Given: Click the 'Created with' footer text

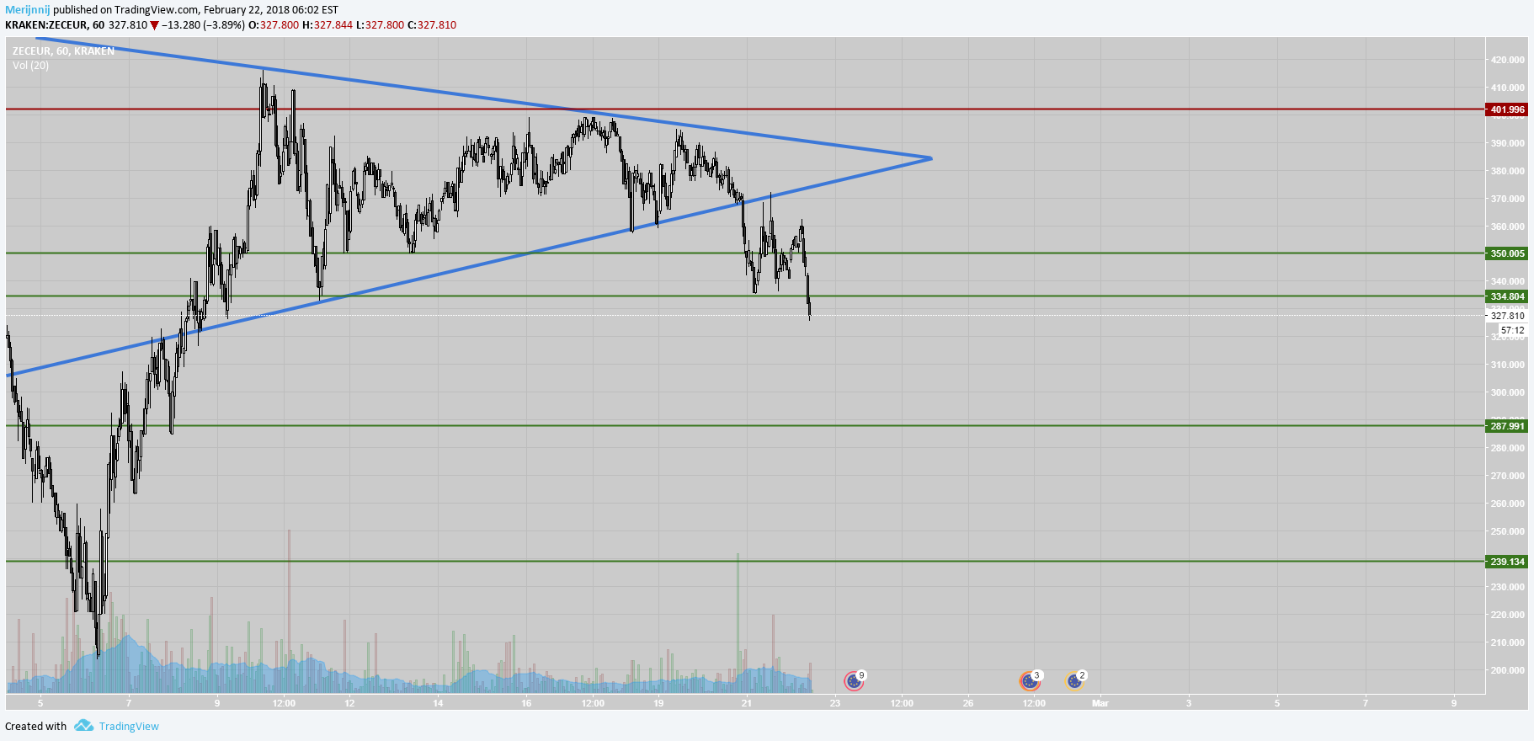Looking at the screenshot, I should [x=35, y=726].
